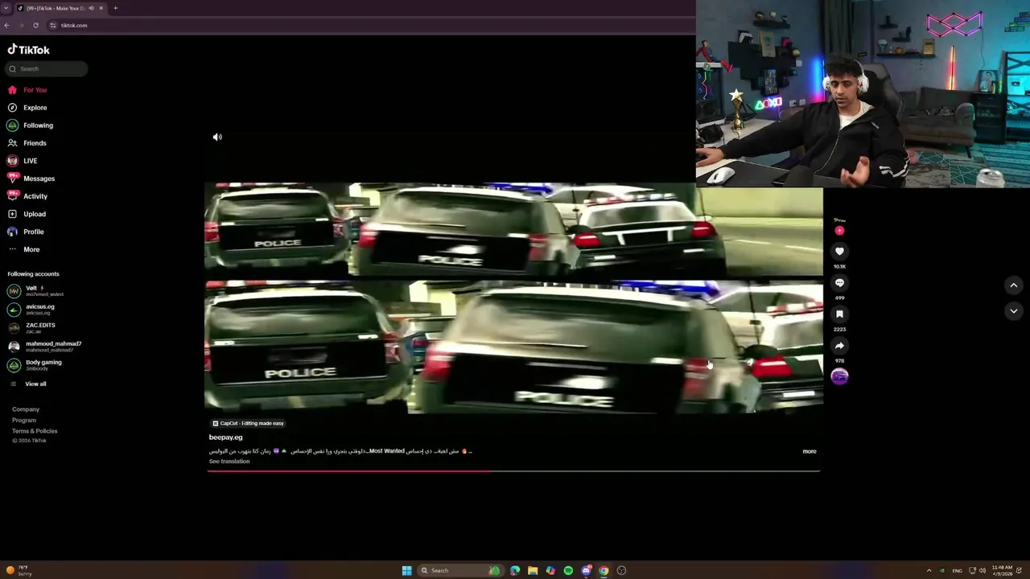Viewport: 1030px width, 579px height.
Task: Click the TikTok search field
Action: [x=47, y=68]
